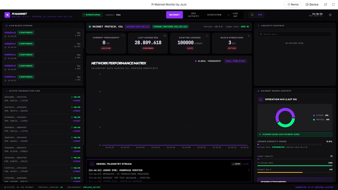Open the Live API tab
The width and height of the screenshot is (338, 190).
click(234, 15)
